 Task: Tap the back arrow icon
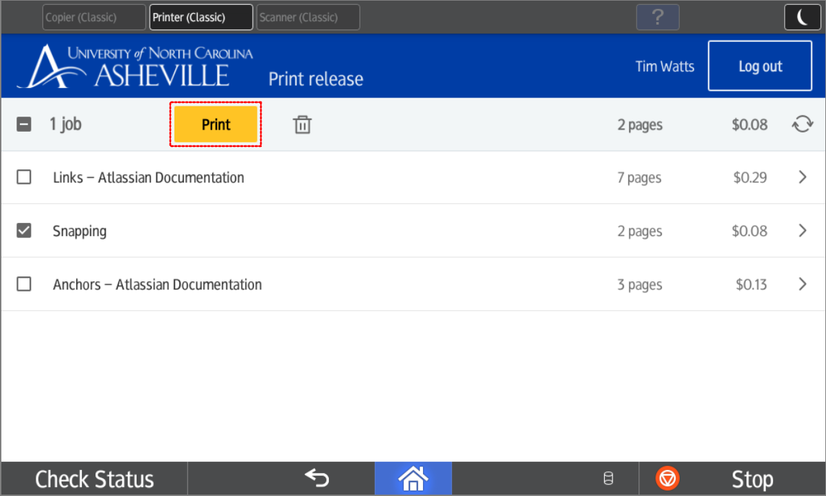pyautogui.click(x=317, y=478)
